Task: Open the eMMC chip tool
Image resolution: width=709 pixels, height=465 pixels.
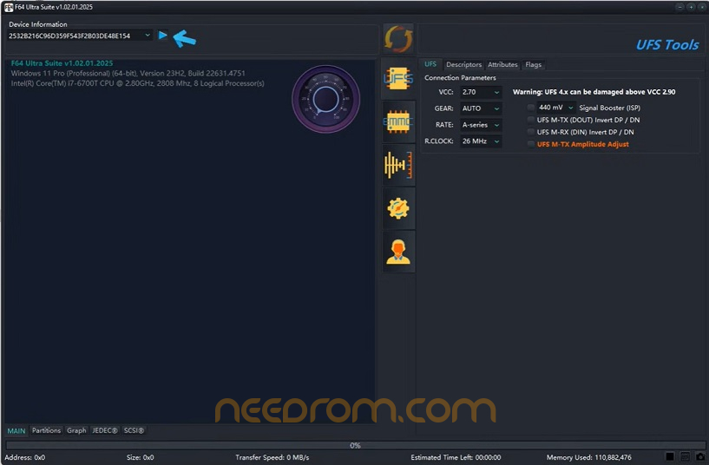Action: click(x=399, y=122)
